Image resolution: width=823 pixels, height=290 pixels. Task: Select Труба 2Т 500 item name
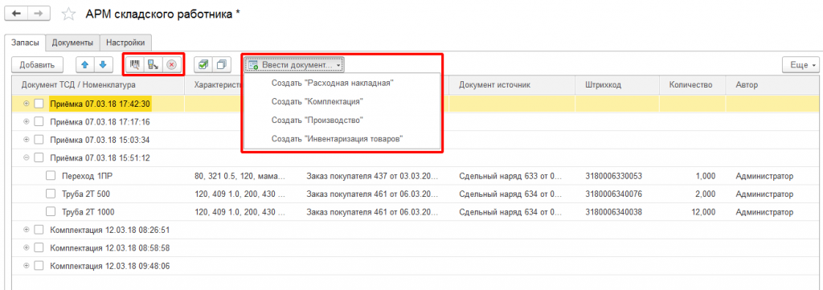tap(86, 194)
